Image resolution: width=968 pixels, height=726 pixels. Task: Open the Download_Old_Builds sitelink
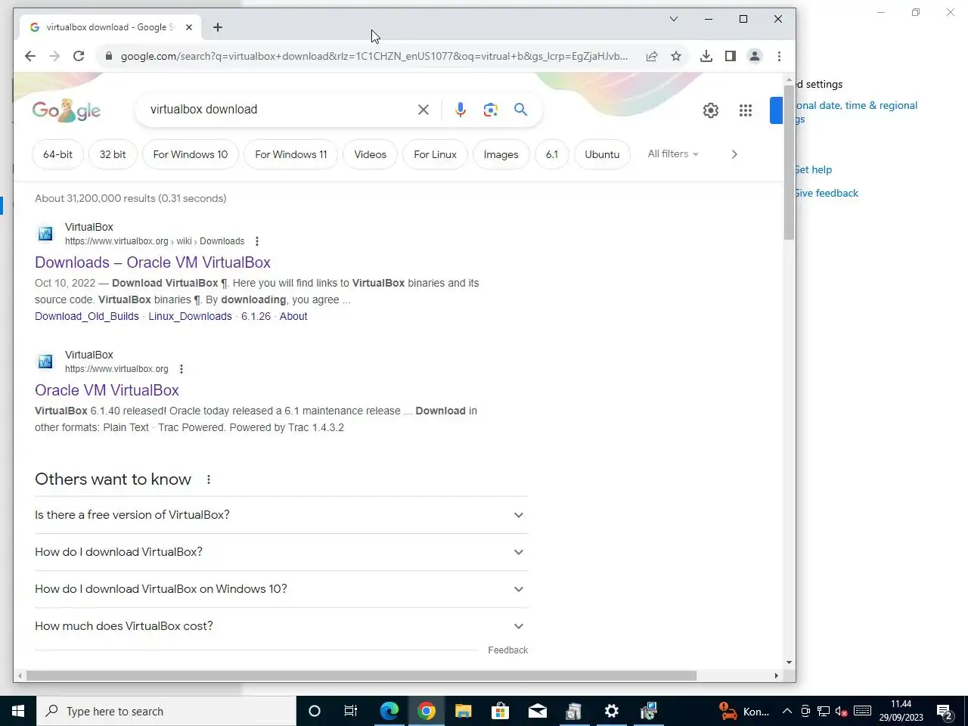pos(87,316)
